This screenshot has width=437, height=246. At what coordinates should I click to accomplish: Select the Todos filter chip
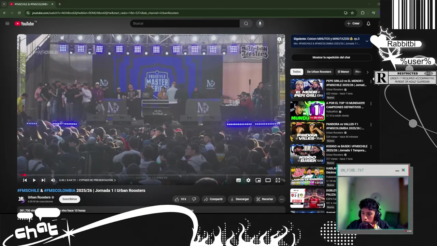[297, 72]
